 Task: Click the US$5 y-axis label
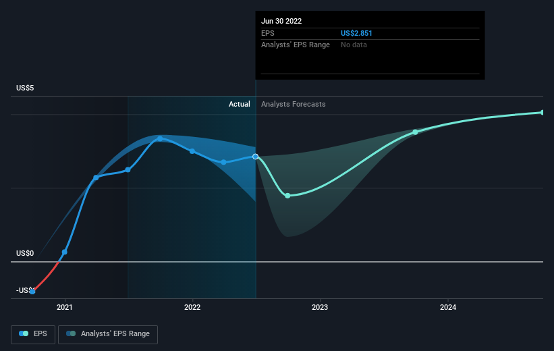point(25,88)
